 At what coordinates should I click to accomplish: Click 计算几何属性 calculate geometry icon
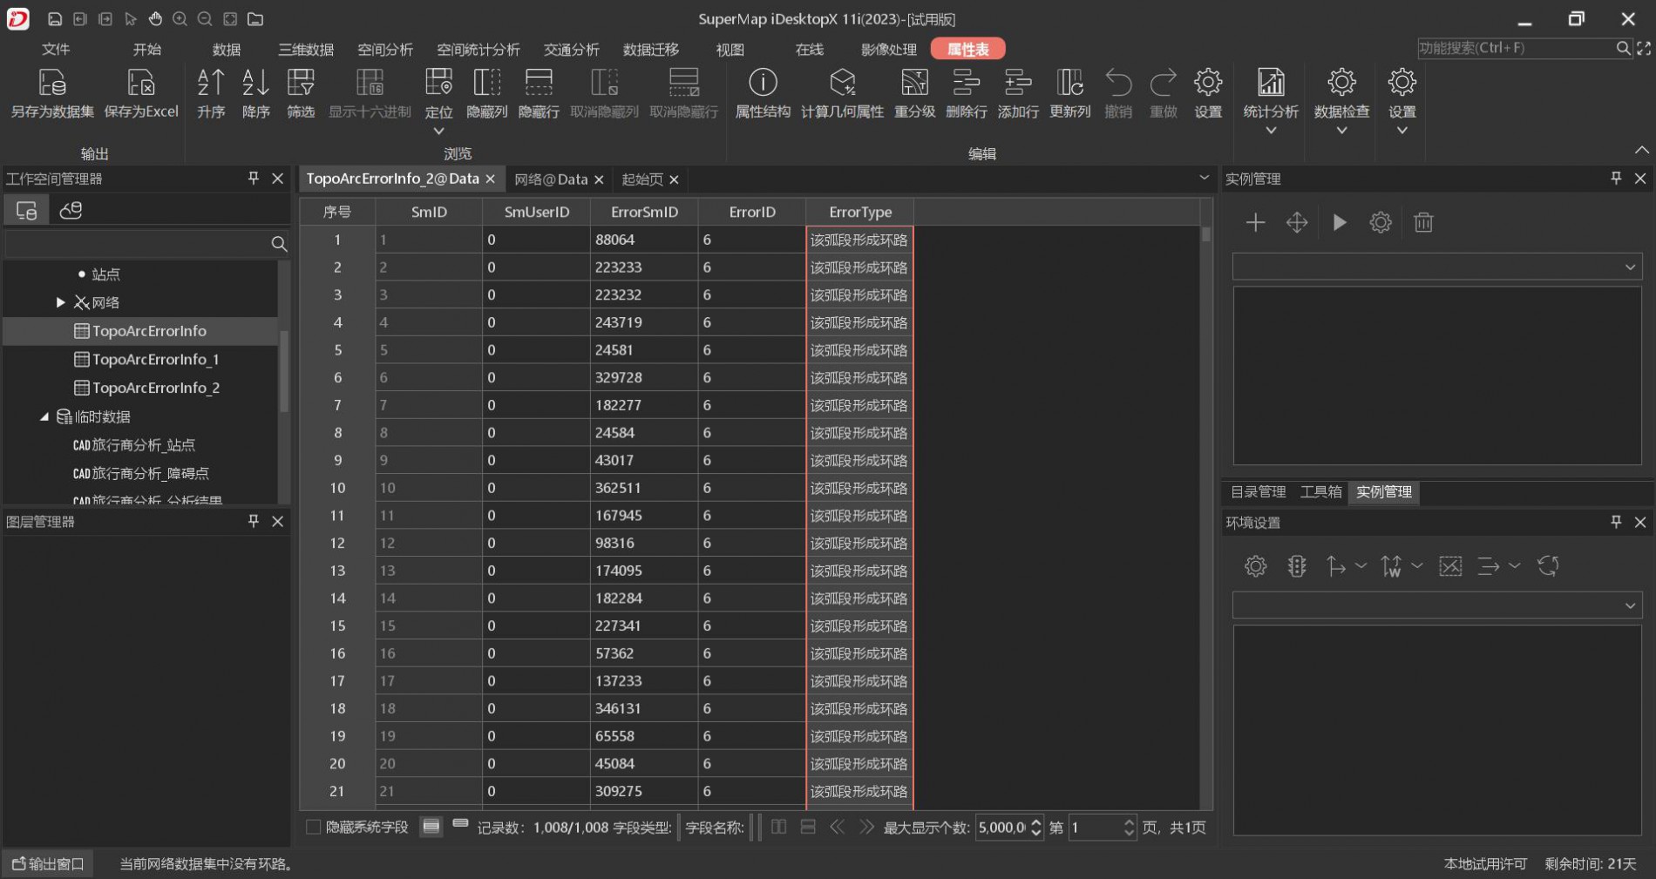[842, 84]
